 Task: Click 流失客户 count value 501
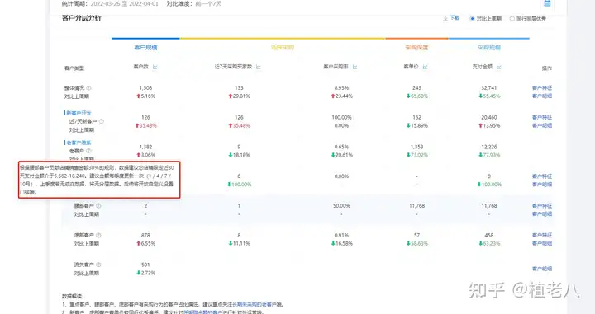pyautogui.click(x=145, y=265)
